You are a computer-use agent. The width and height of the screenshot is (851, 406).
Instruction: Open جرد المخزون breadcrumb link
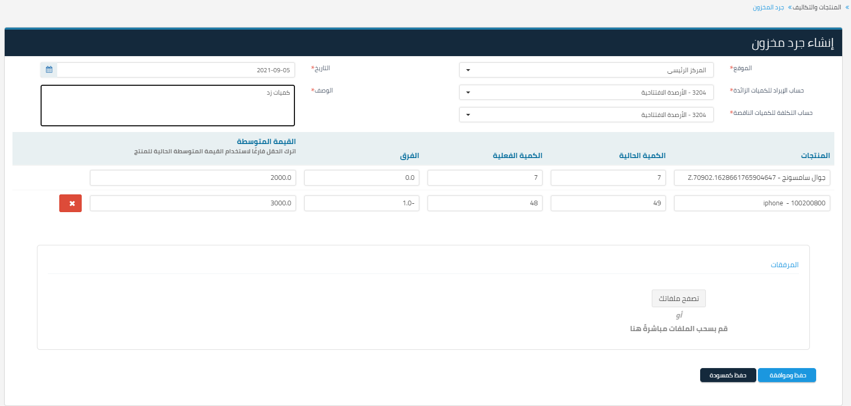click(768, 7)
